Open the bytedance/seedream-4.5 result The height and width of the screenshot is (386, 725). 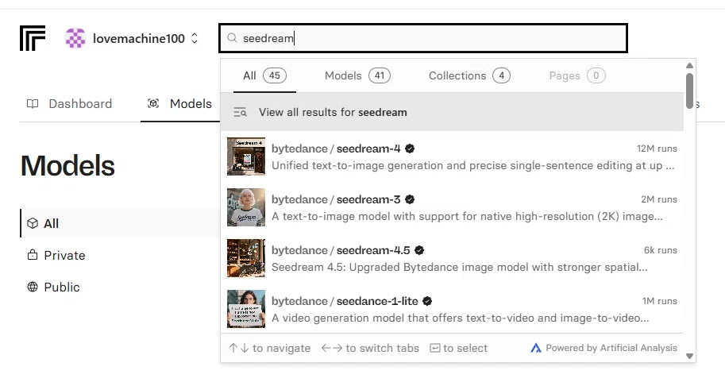coord(452,258)
